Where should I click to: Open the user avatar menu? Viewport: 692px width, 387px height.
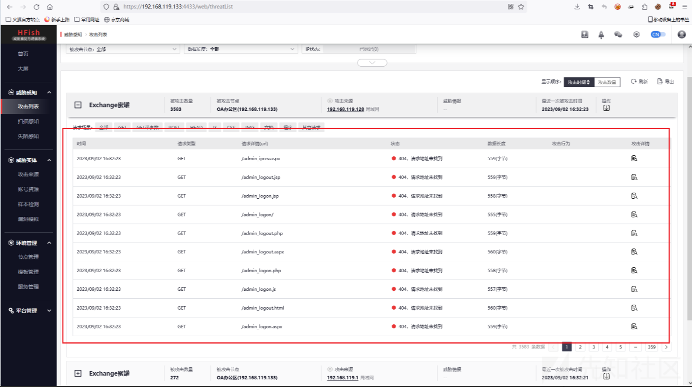[x=682, y=35]
